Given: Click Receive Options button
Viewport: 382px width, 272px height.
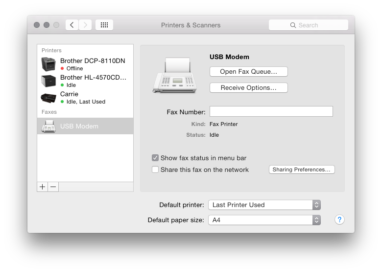Looking at the screenshot, I should [248, 88].
